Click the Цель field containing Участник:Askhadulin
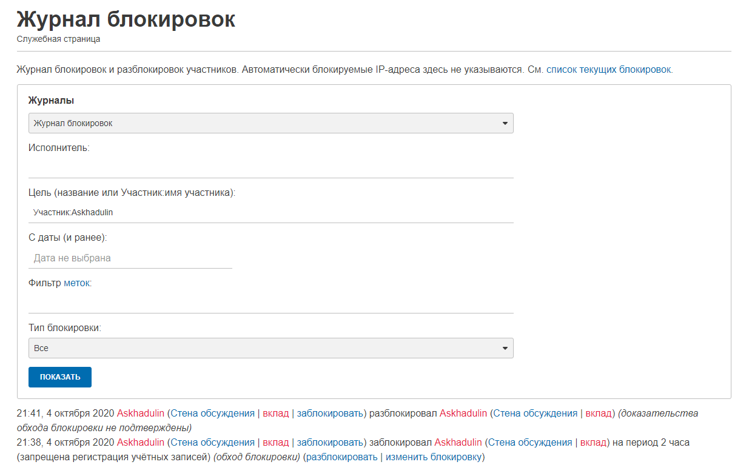 pyautogui.click(x=270, y=213)
